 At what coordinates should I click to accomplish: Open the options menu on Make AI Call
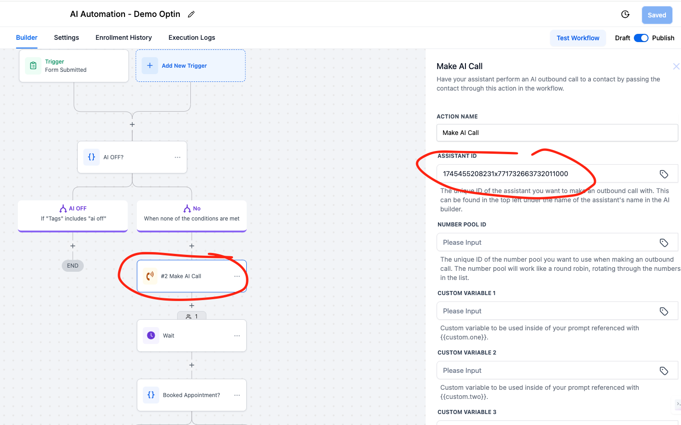237,275
